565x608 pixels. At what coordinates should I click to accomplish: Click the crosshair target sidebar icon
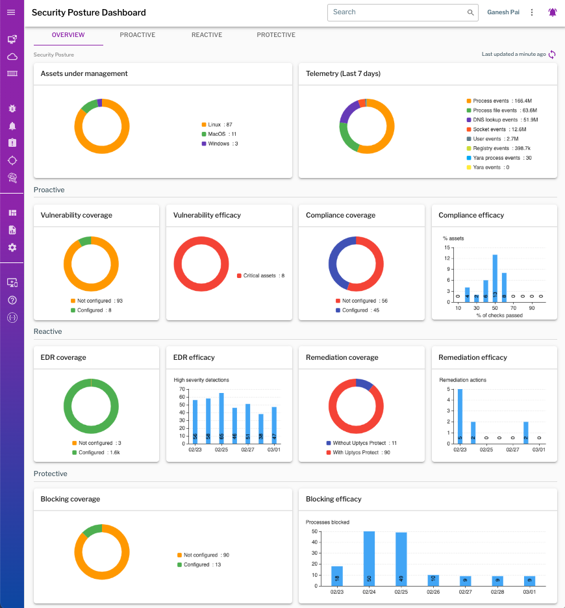[x=12, y=160]
